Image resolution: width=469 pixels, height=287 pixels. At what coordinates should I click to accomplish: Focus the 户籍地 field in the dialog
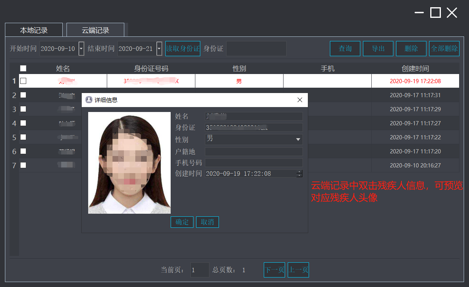click(x=254, y=151)
